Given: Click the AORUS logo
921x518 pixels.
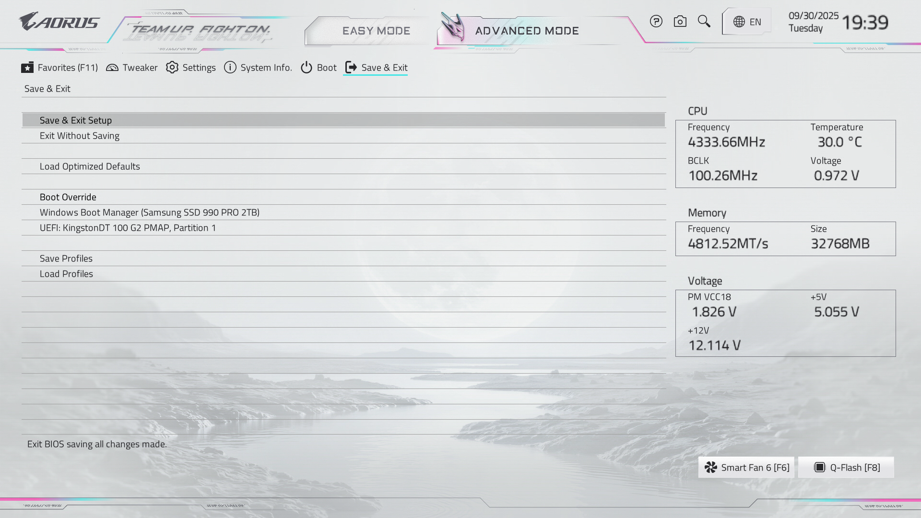Looking at the screenshot, I should [x=59, y=22].
